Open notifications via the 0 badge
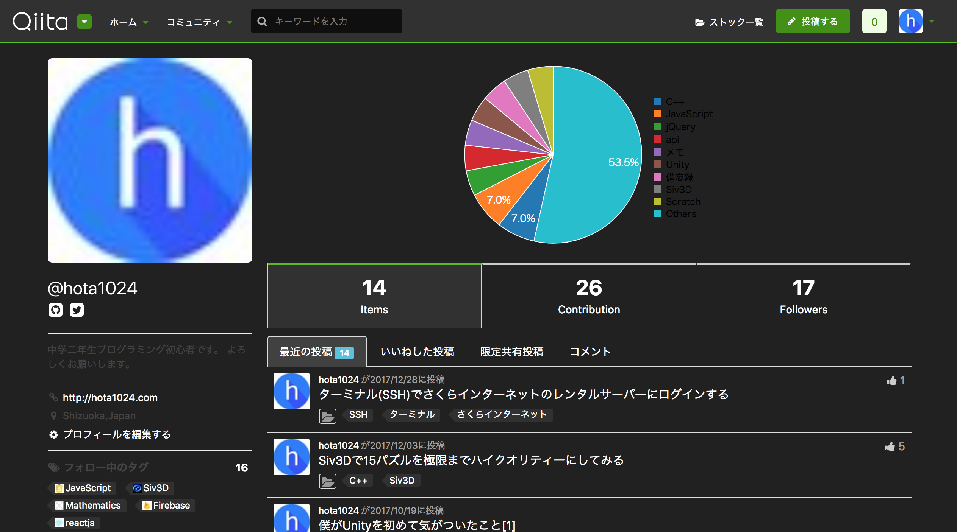 coord(874,22)
